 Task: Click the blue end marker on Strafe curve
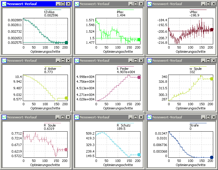[212, 157]
